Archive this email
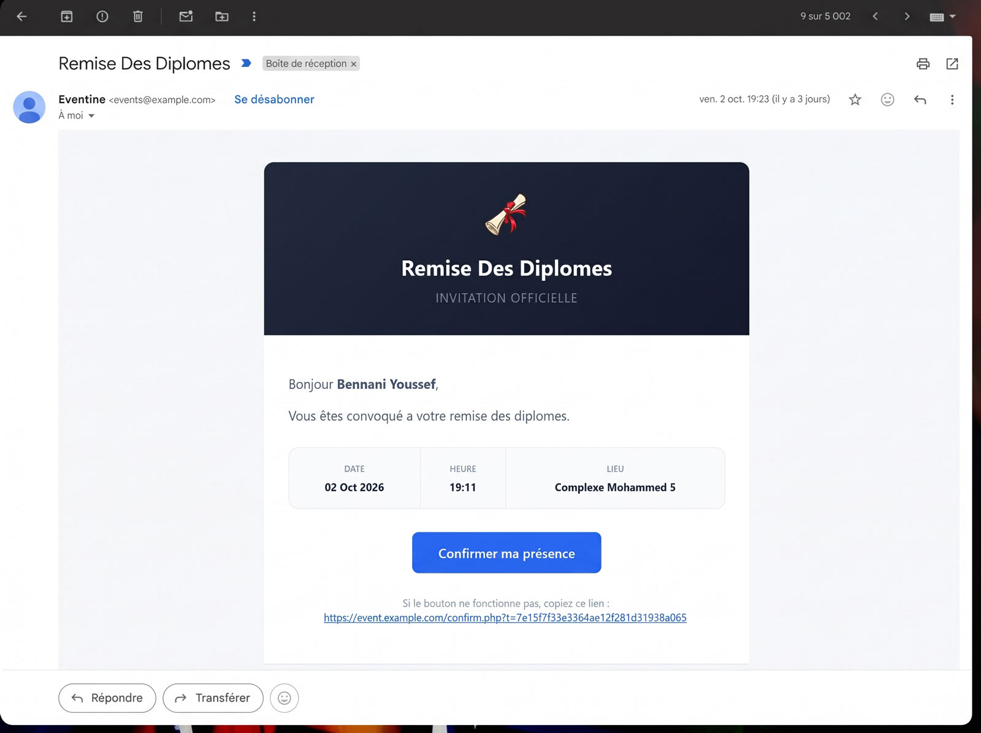 click(67, 17)
